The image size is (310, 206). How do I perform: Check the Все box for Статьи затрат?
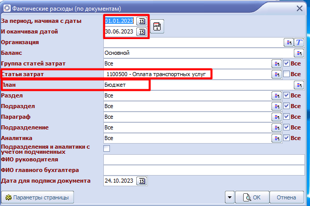(286, 74)
